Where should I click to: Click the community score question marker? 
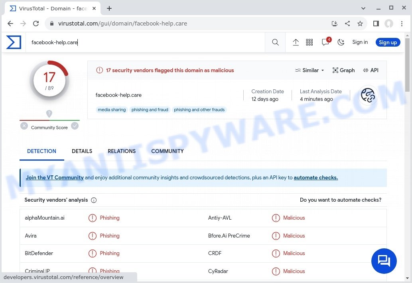point(49,114)
